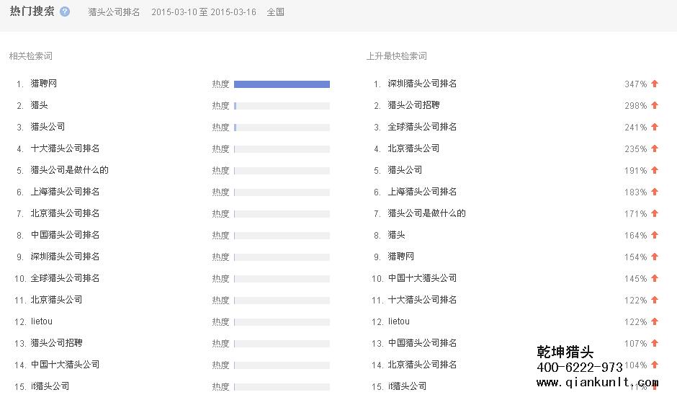677x400 pixels.
Task: Open related term 猎头公司是做什么的
Action: click(70, 170)
